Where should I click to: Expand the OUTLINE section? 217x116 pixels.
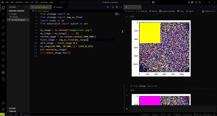(12, 108)
